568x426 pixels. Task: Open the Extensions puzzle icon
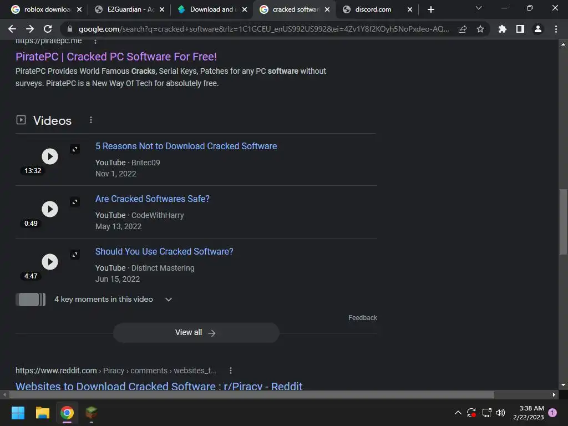[x=502, y=29]
